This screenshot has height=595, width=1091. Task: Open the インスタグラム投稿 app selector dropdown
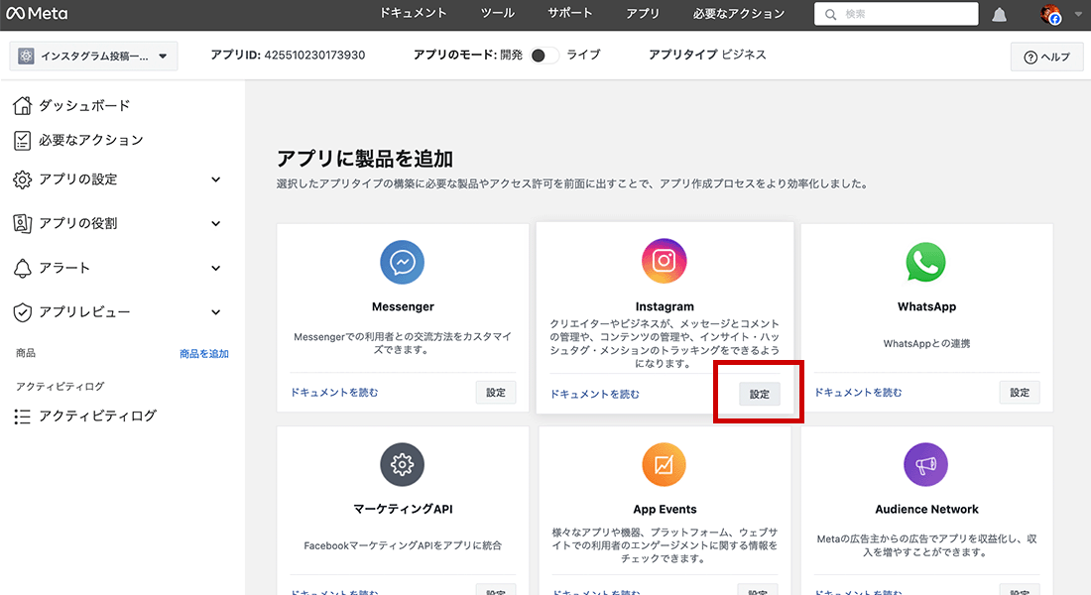click(93, 56)
